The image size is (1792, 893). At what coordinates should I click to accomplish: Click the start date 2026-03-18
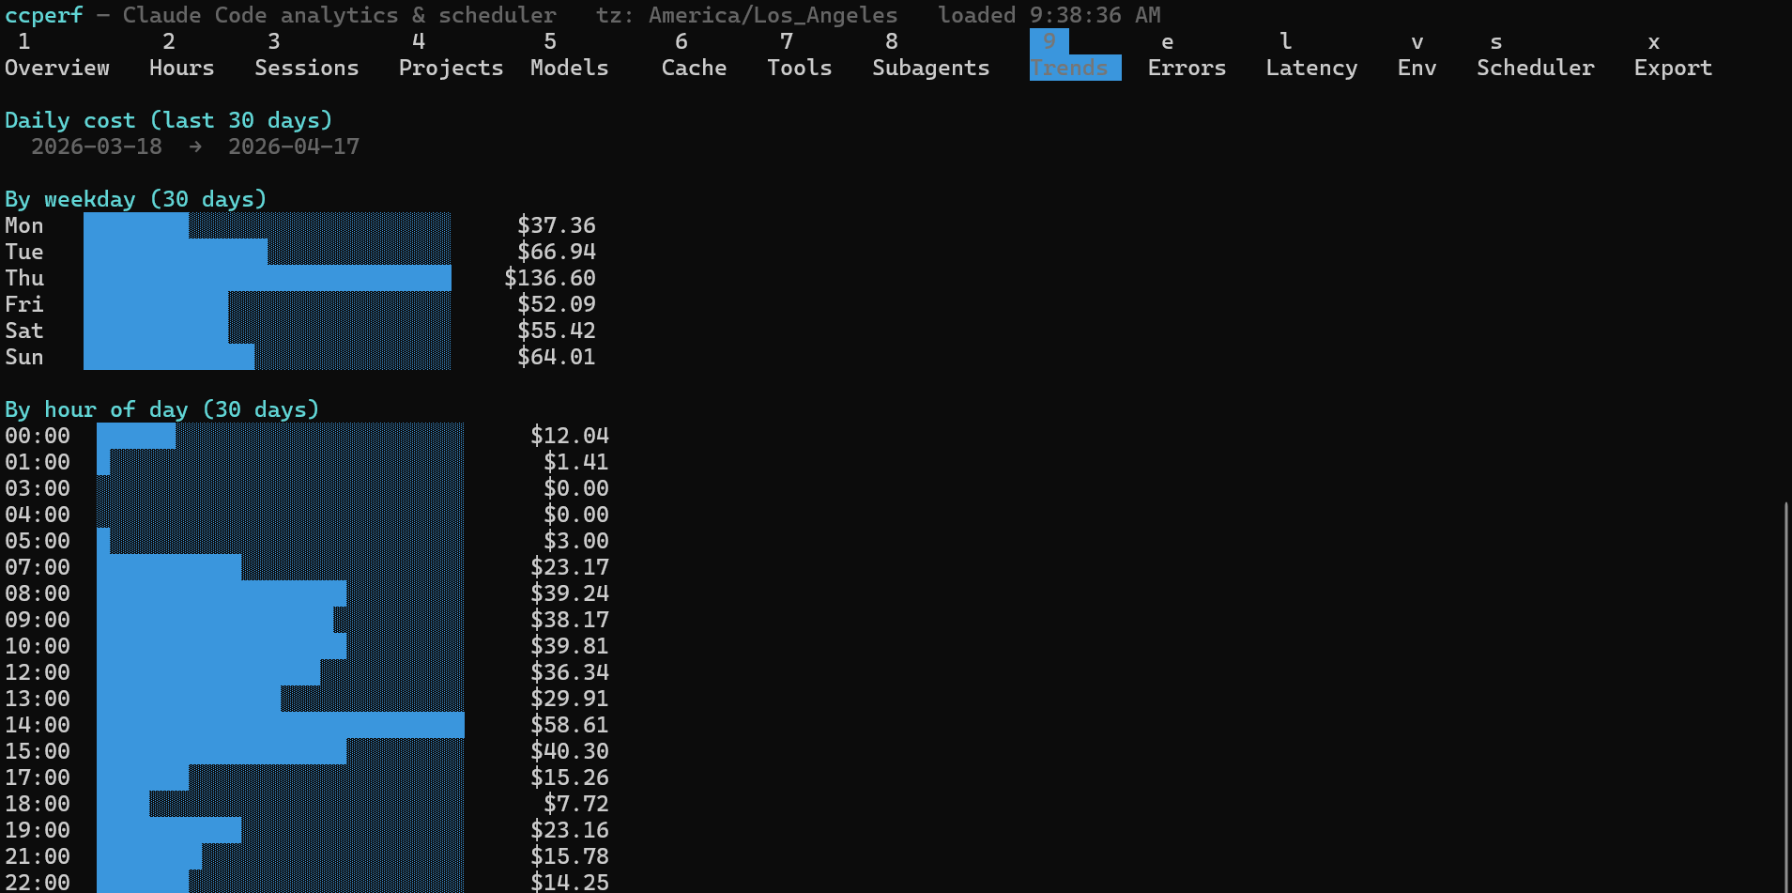pos(97,146)
